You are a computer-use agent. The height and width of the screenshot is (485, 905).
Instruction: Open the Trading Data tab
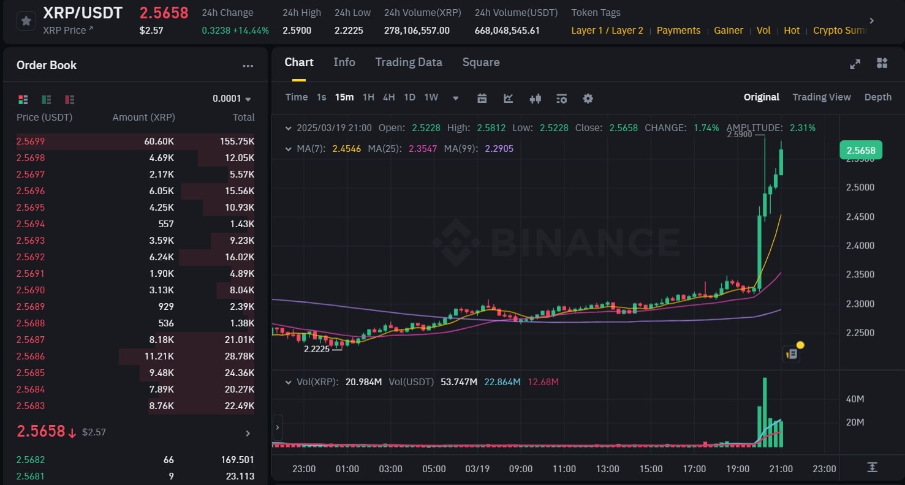pyautogui.click(x=409, y=62)
